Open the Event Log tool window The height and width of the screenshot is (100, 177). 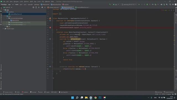click(x=158, y=92)
